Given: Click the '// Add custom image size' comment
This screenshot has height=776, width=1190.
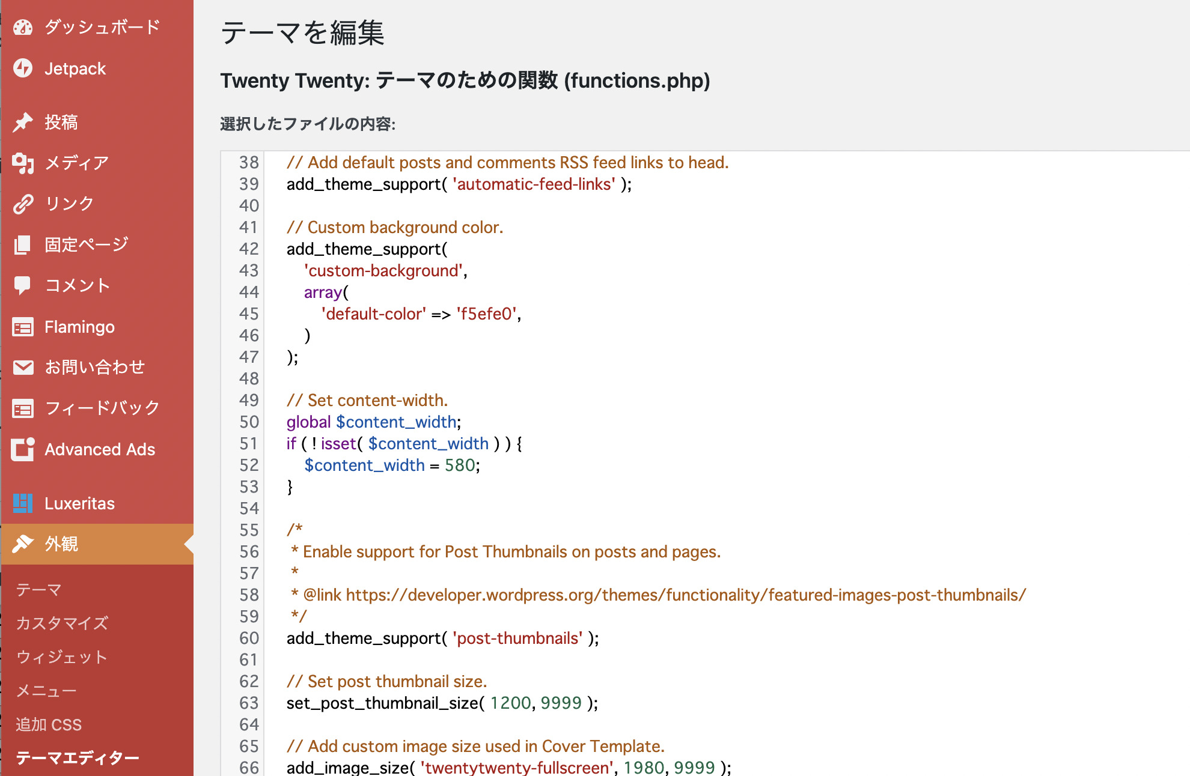Looking at the screenshot, I should [475, 746].
